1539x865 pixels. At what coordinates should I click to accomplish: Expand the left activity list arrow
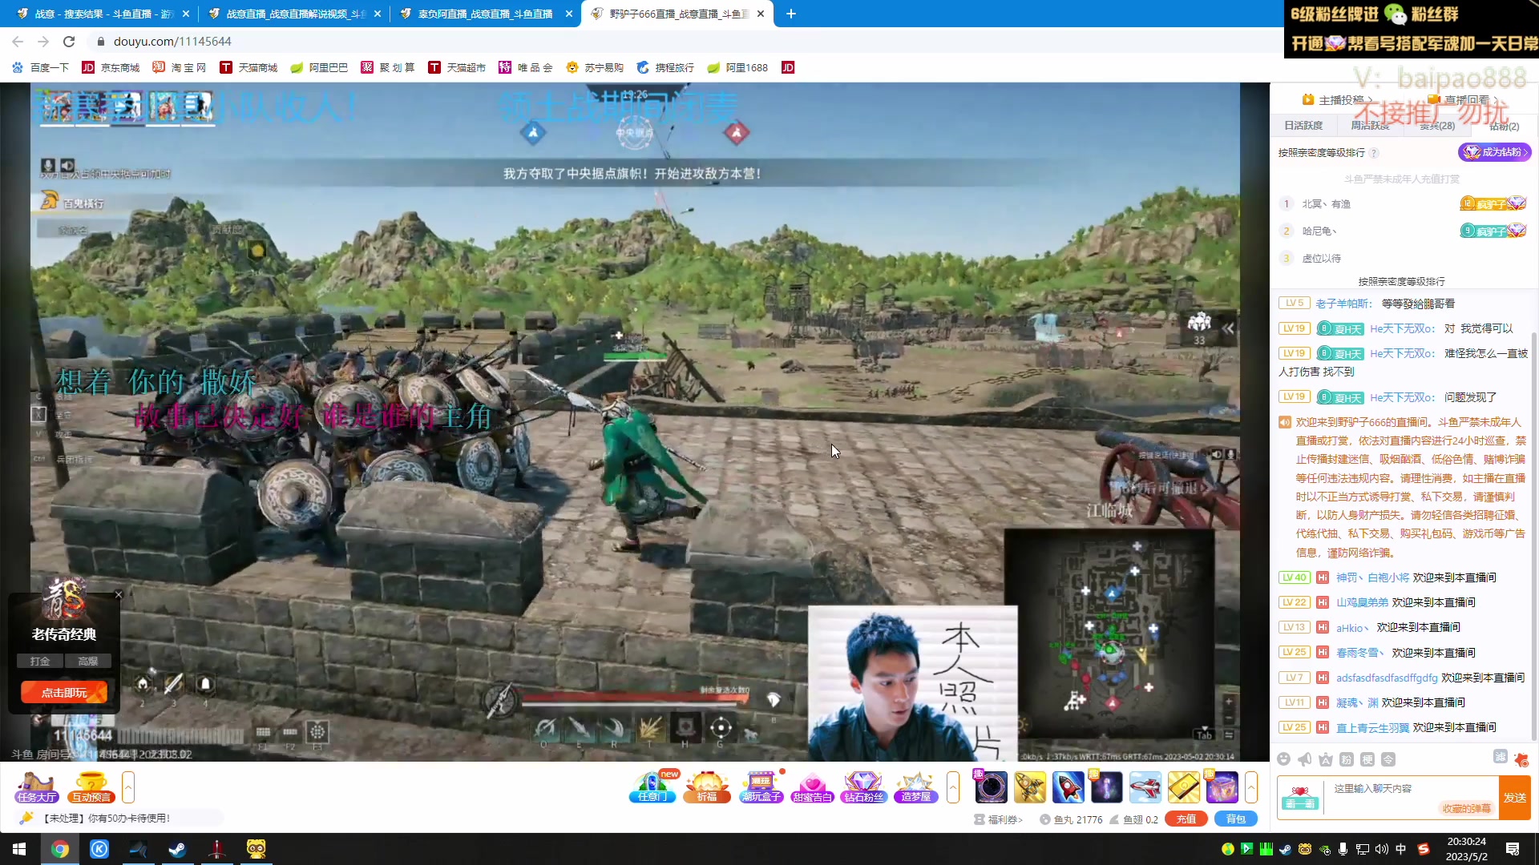point(127,787)
